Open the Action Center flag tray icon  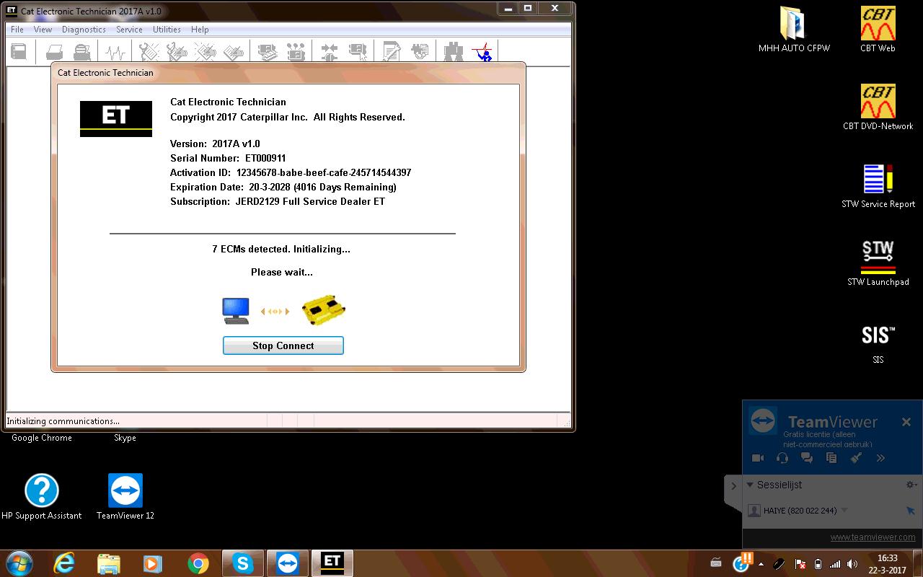point(800,564)
